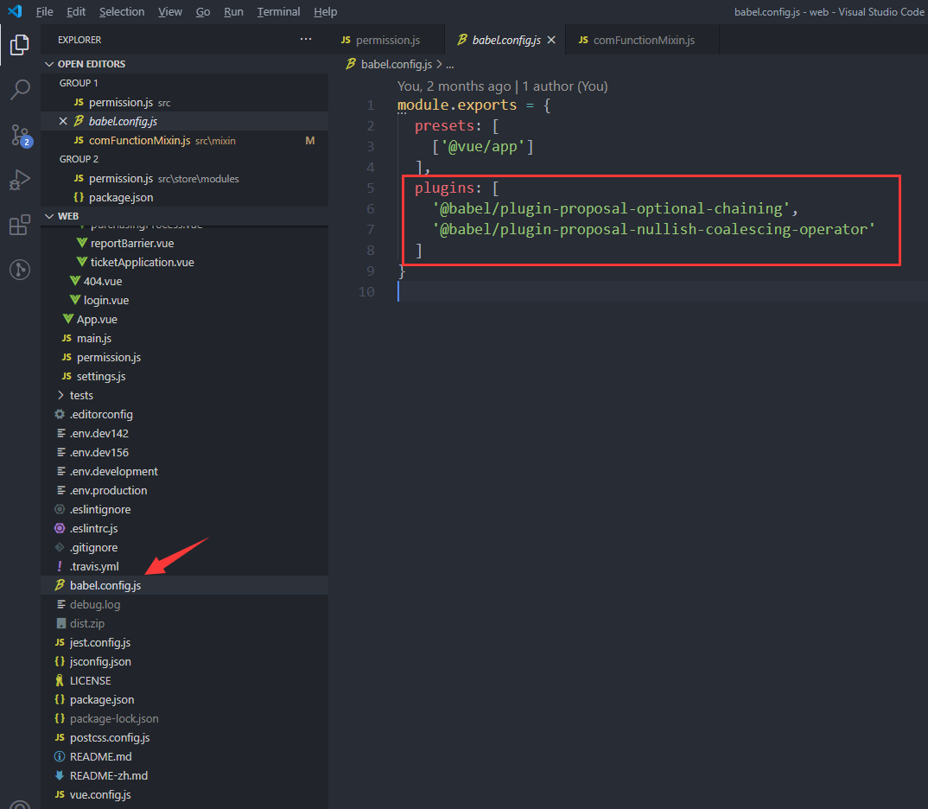Open the Extensions view

pyautogui.click(x=20, y=225)
